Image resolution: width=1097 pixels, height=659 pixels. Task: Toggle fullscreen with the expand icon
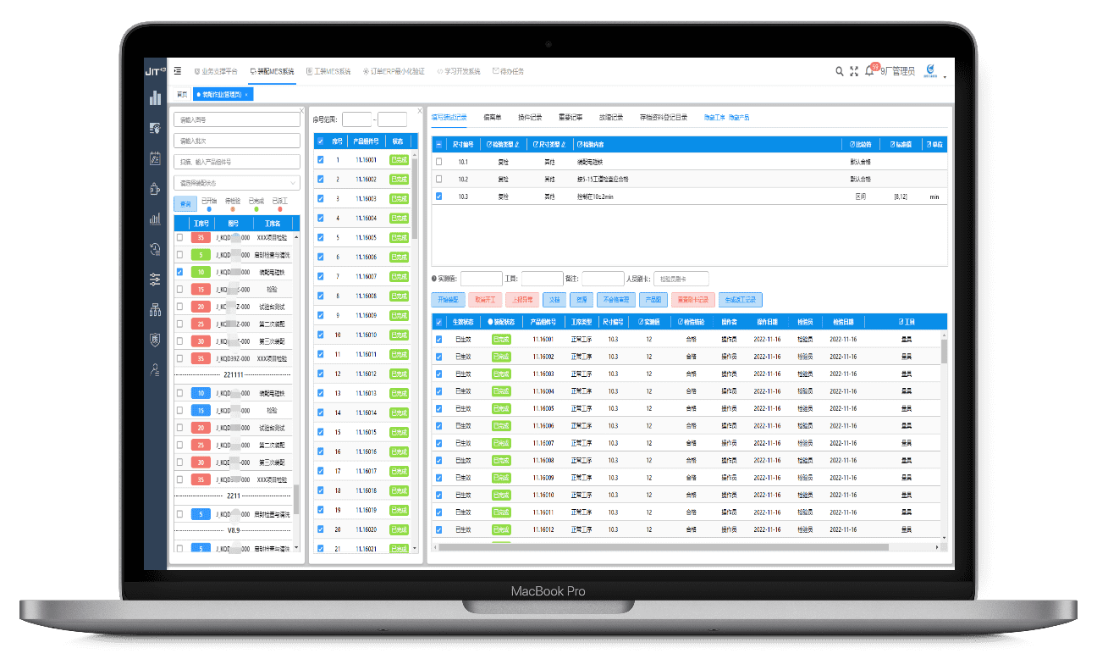tap(853, 72)
